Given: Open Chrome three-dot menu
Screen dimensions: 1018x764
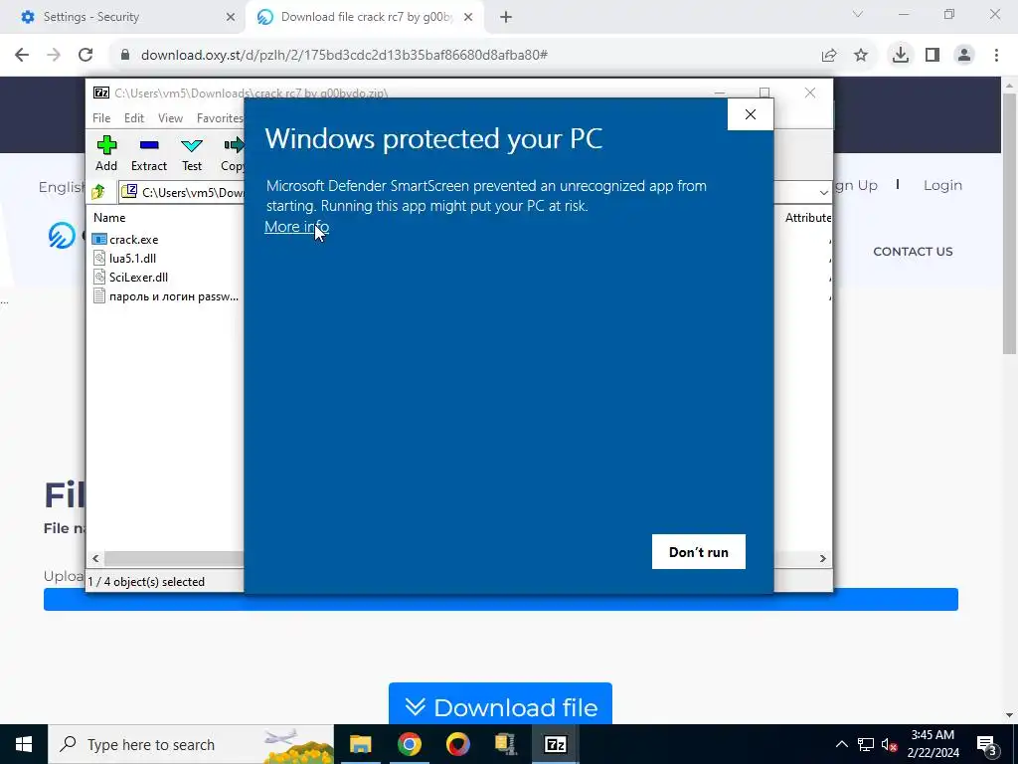Looking at the screenshot, I should 996,55.
